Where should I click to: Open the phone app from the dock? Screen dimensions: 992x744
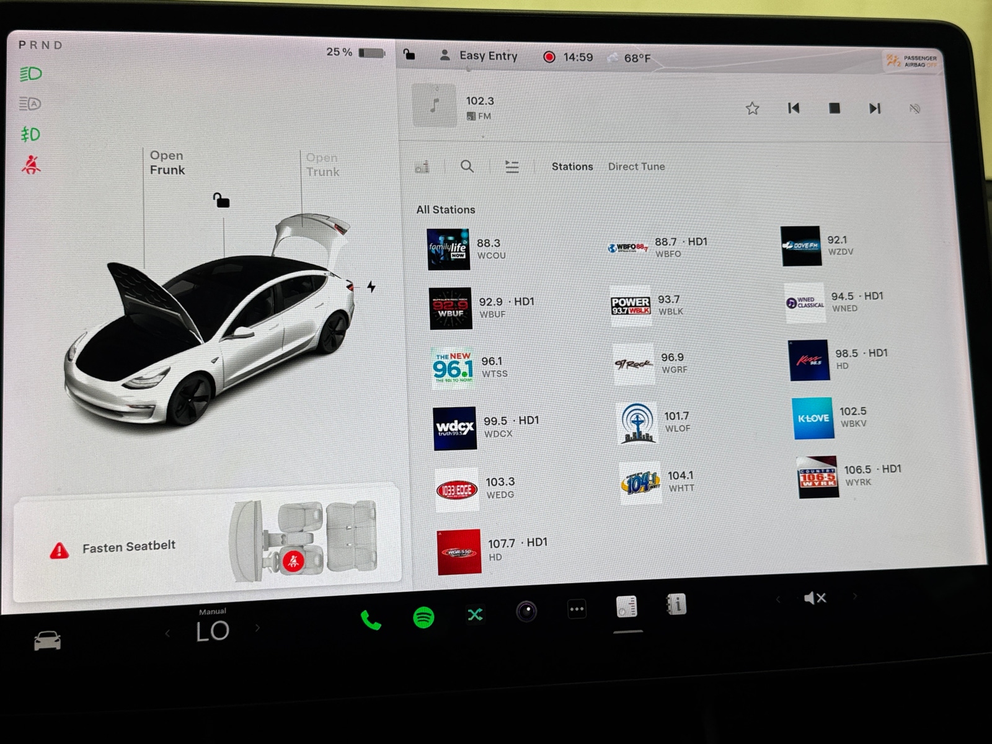click(x=372, y=619)
